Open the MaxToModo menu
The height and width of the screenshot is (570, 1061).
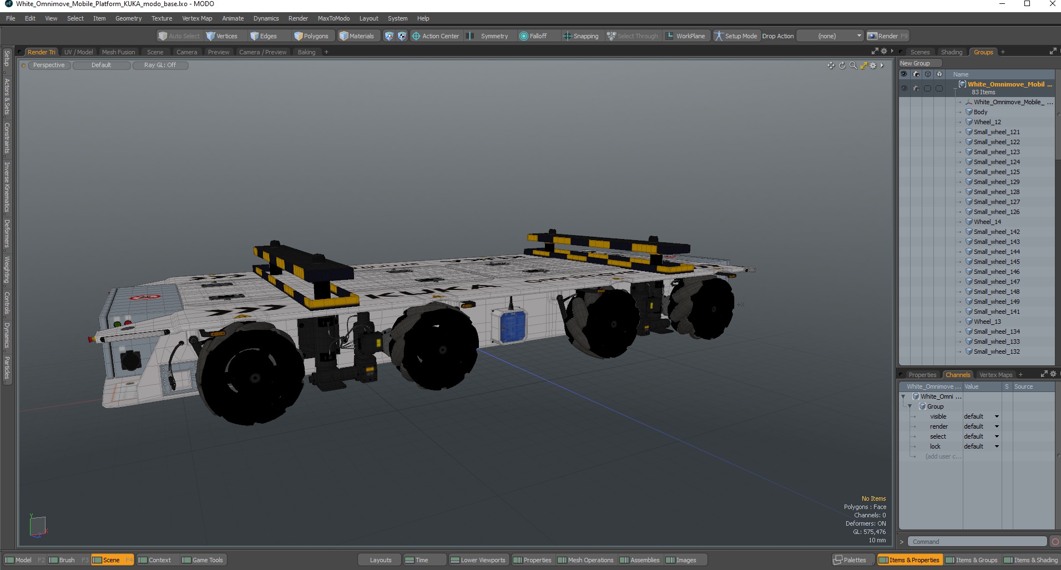(x=334, y=18)
